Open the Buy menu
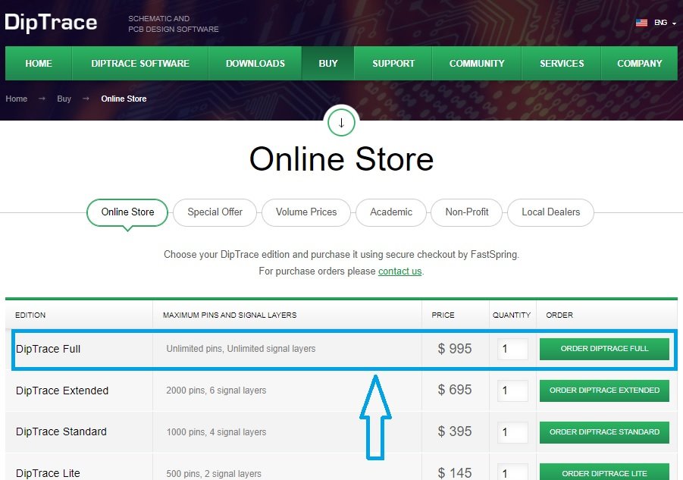 click(x=328, y=64)
